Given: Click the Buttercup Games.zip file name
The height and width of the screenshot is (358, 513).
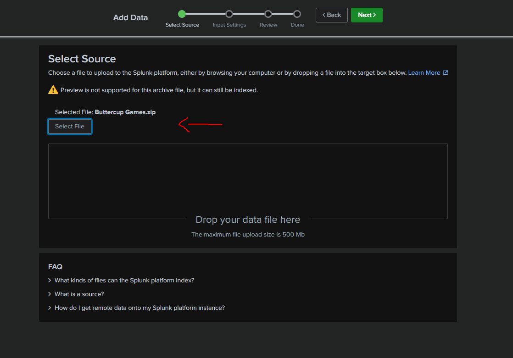Looking at the screenshot, I should (x=125, y=112).
